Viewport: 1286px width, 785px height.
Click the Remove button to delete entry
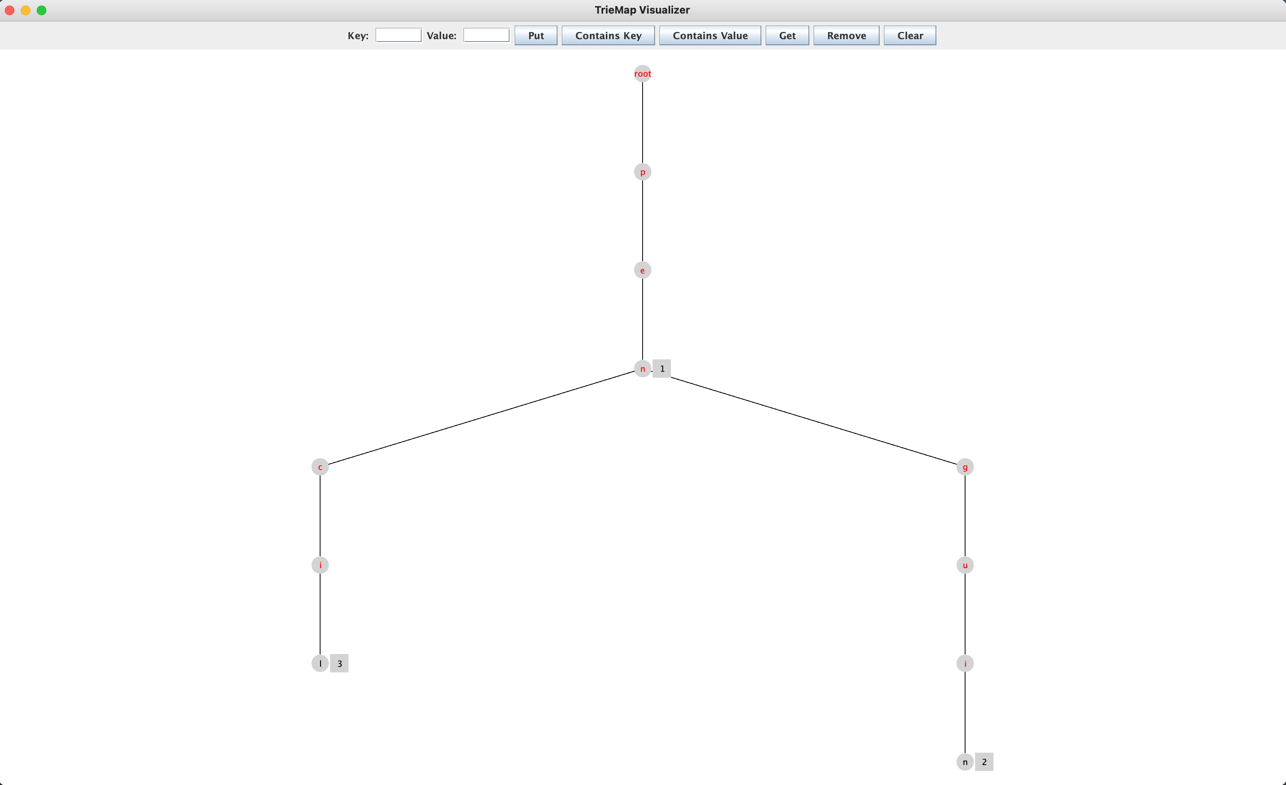pos(846,35)
